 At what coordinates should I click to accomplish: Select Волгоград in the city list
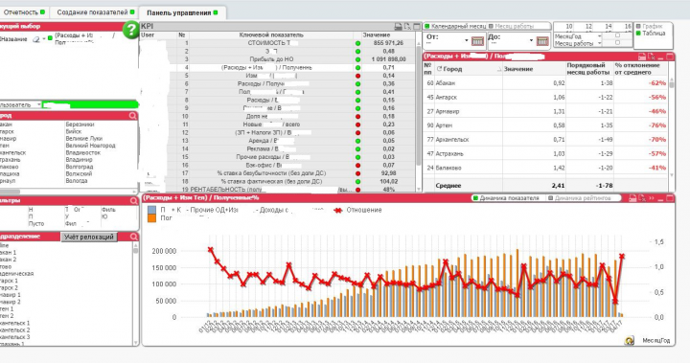pos(80,167)
